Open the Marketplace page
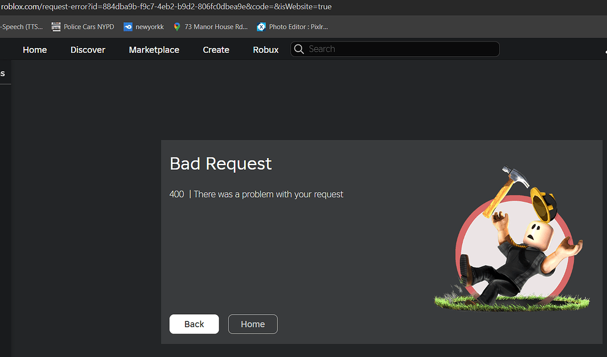This screenshot has width=607, height=357. click(154, 50)
